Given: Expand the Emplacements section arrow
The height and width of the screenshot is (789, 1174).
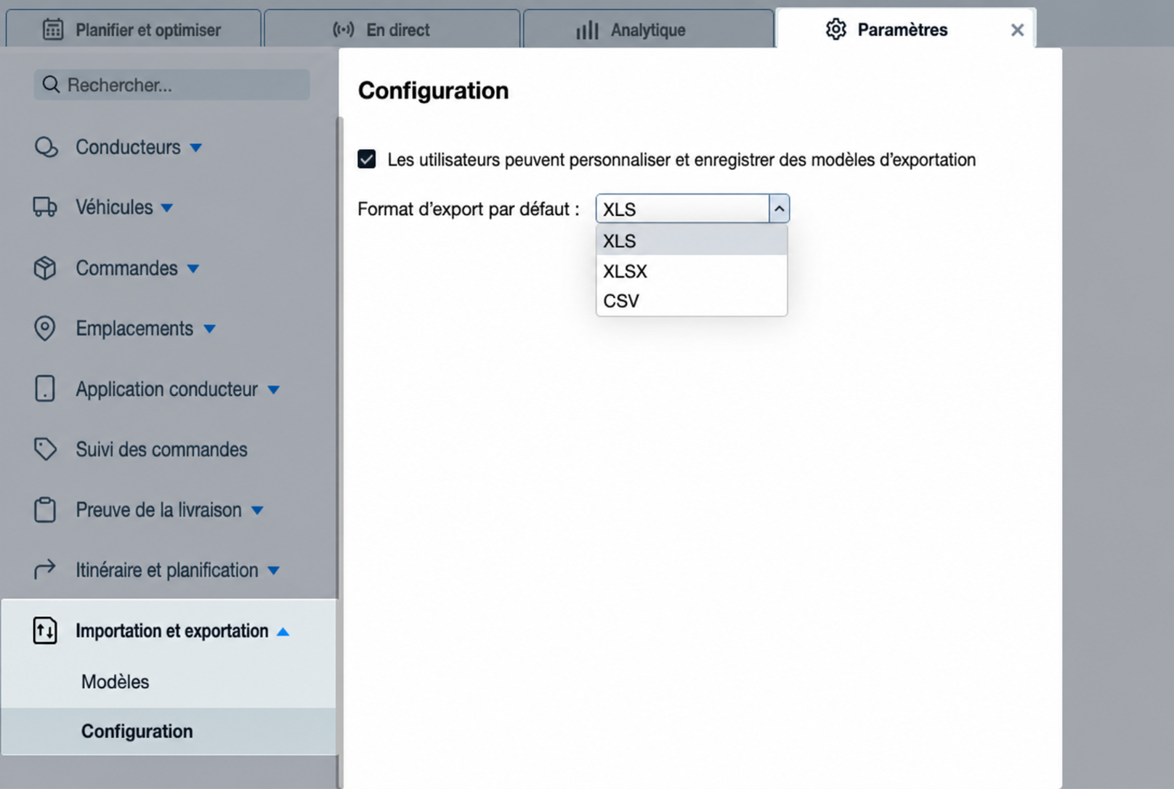Looking at the screenshot, I should (210, 330).
